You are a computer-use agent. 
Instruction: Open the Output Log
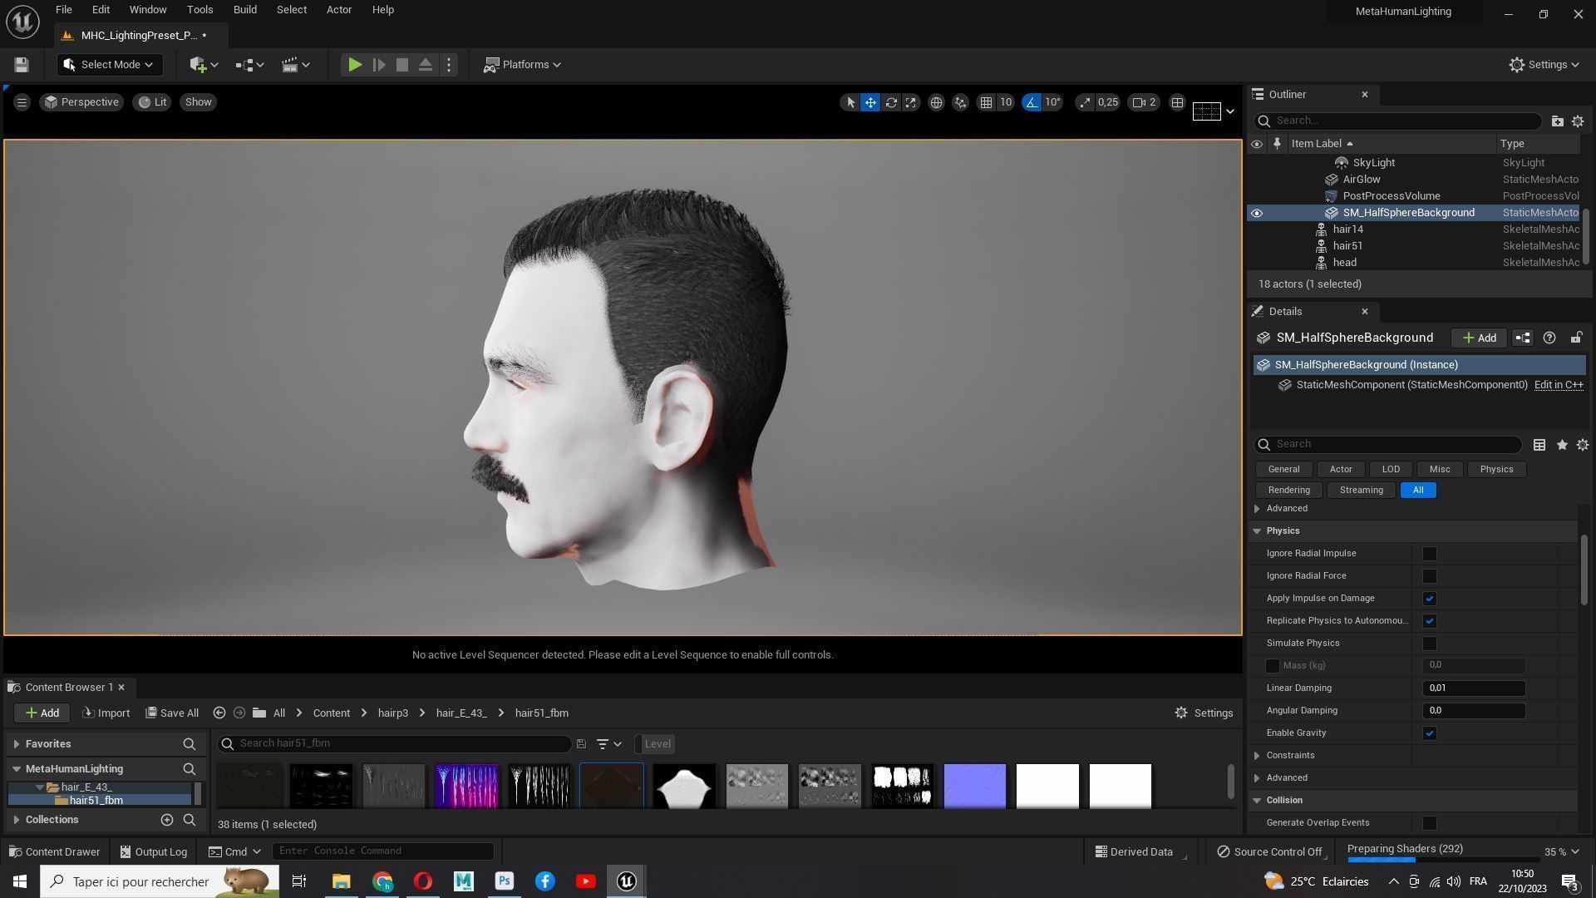tap(154, 852)
